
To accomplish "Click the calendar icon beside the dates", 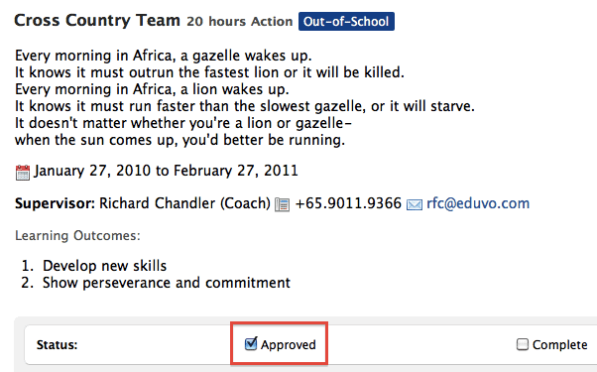I will point(23,172).
